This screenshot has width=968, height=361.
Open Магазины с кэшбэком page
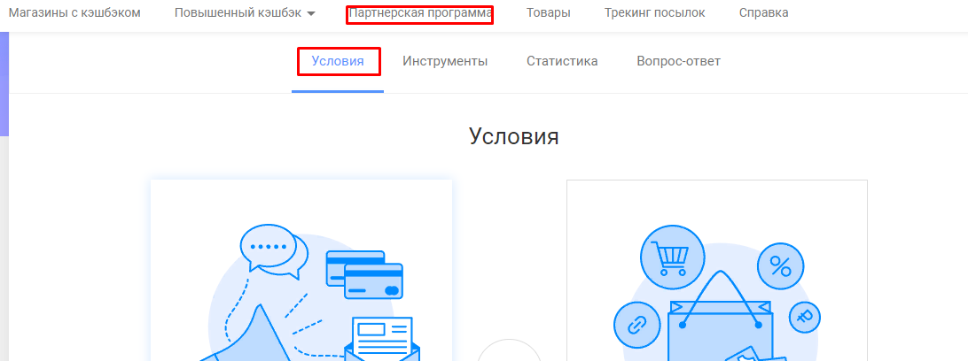coord(74,13)
